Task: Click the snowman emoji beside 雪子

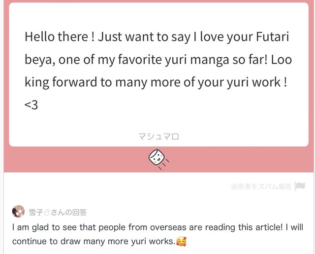Action: pyautogui.click(x=47, y=213)
